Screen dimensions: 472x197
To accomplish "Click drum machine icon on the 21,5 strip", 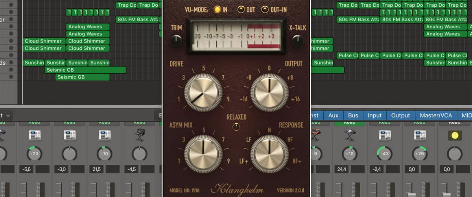I will click(x=105, y=135).
